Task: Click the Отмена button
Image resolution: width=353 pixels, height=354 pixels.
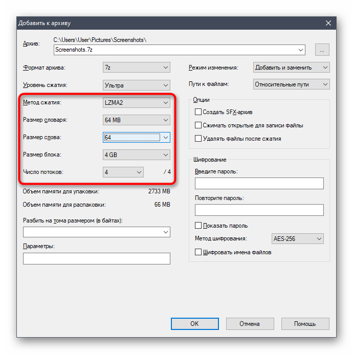Action: 250,324
